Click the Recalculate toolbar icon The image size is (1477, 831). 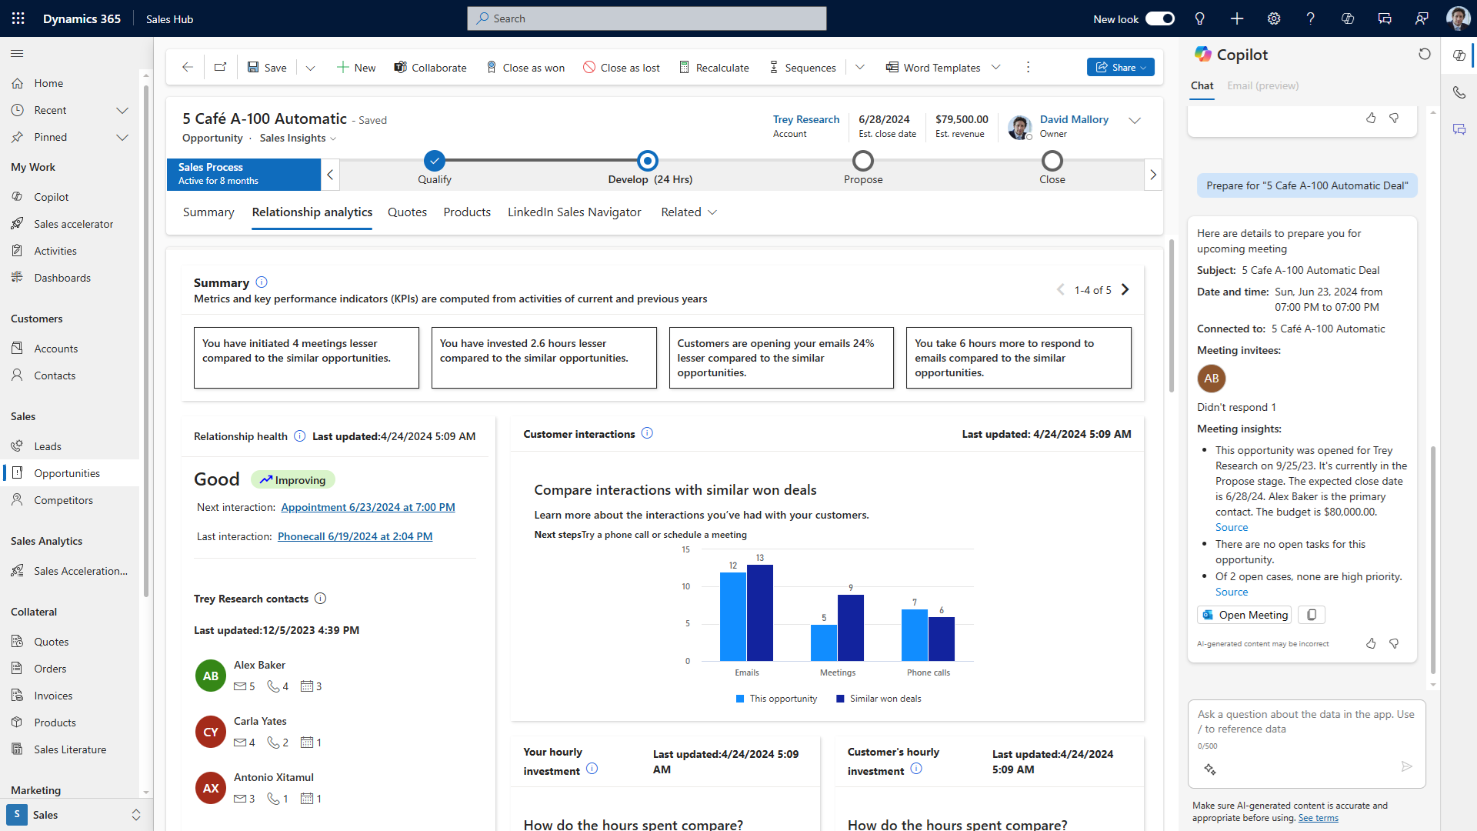point(684,68)
